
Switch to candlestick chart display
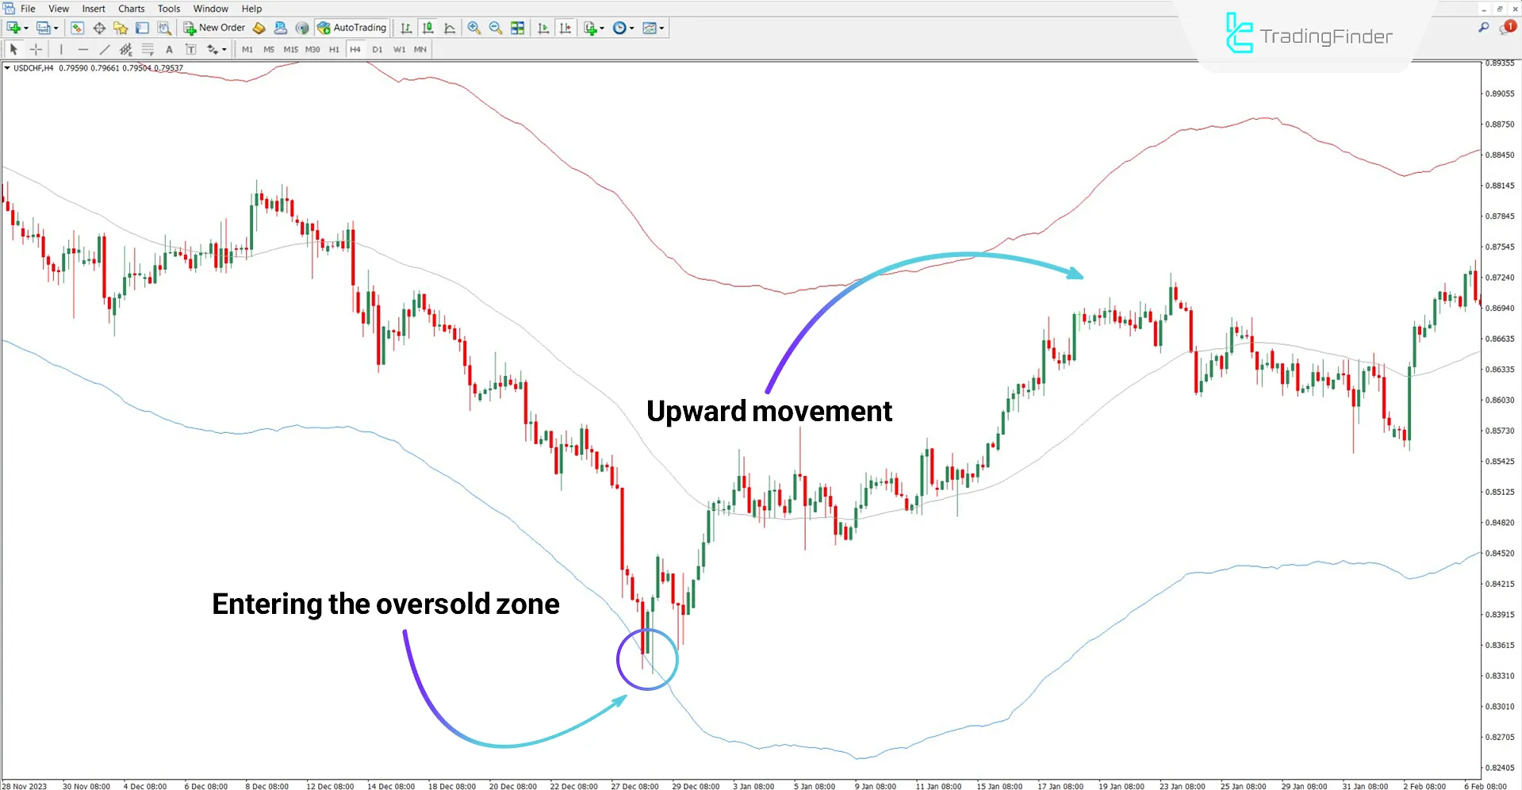428,28
